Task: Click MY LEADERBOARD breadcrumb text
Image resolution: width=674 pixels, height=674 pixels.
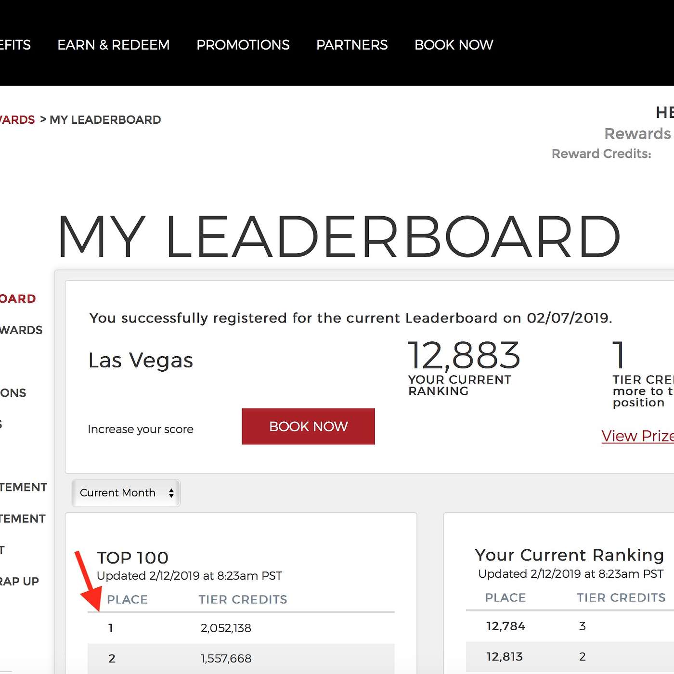Action: pyautogui.click(x=105, y=120)
